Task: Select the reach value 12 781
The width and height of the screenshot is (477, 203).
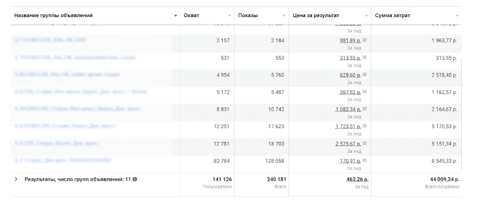Action: point(222,143)
